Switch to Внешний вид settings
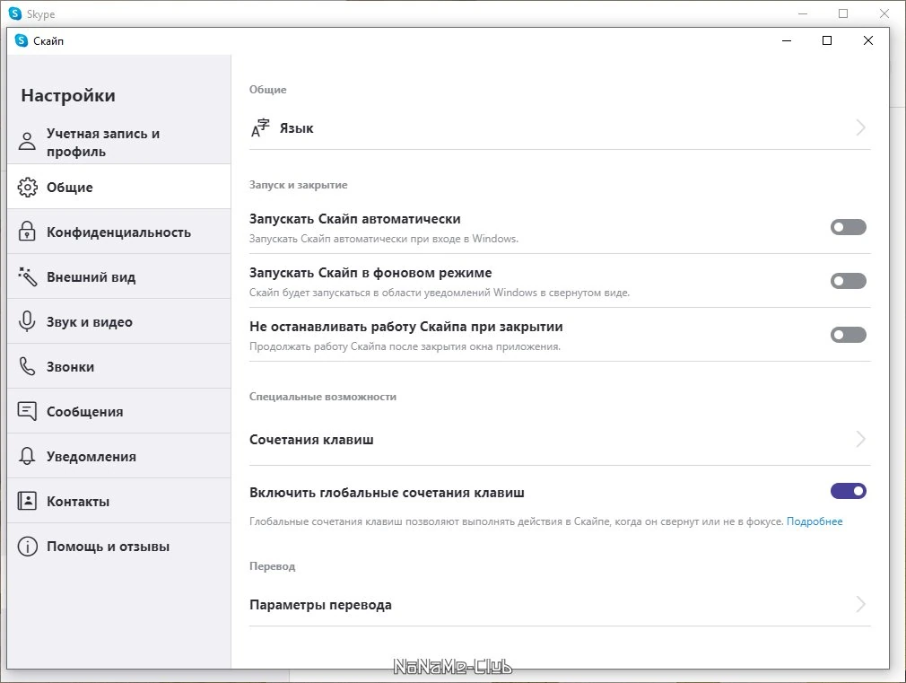The width and height of the screenshot is (906, 683). coord(119,276)
